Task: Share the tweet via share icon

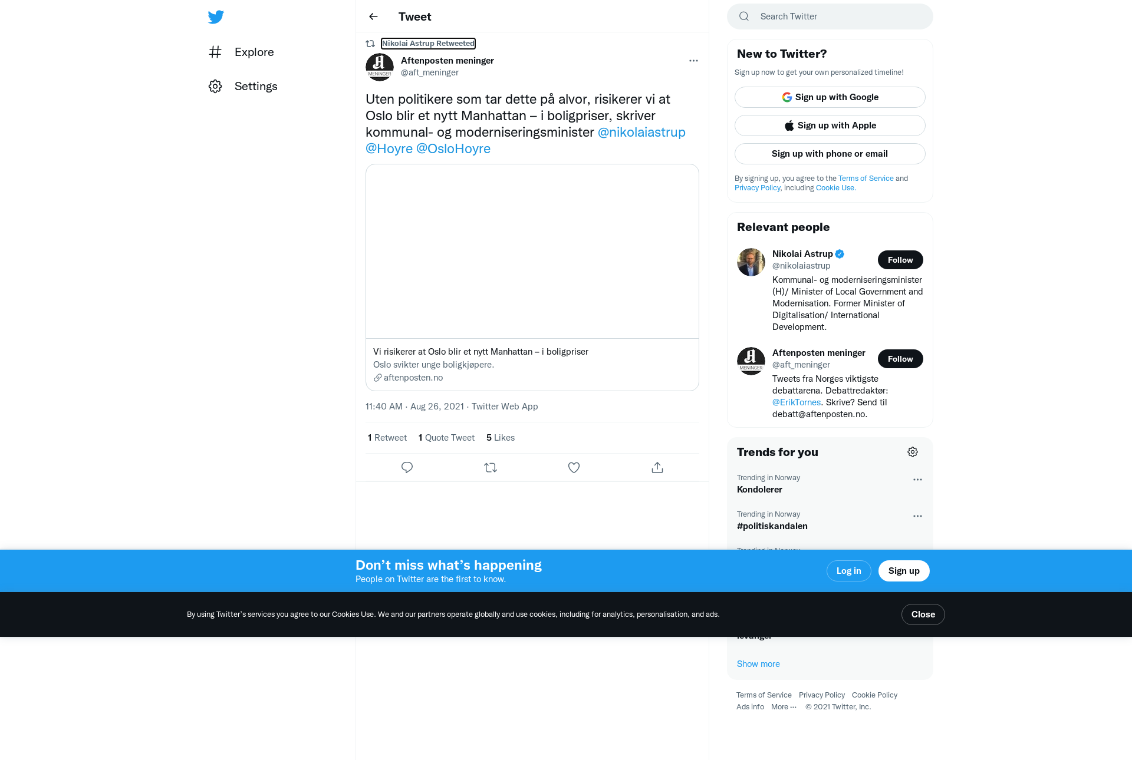Action: pyautogui.click(x=657, y=467)
